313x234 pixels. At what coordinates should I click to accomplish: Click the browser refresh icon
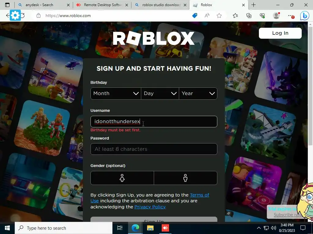pyautogui.click(x=23, y=16)
